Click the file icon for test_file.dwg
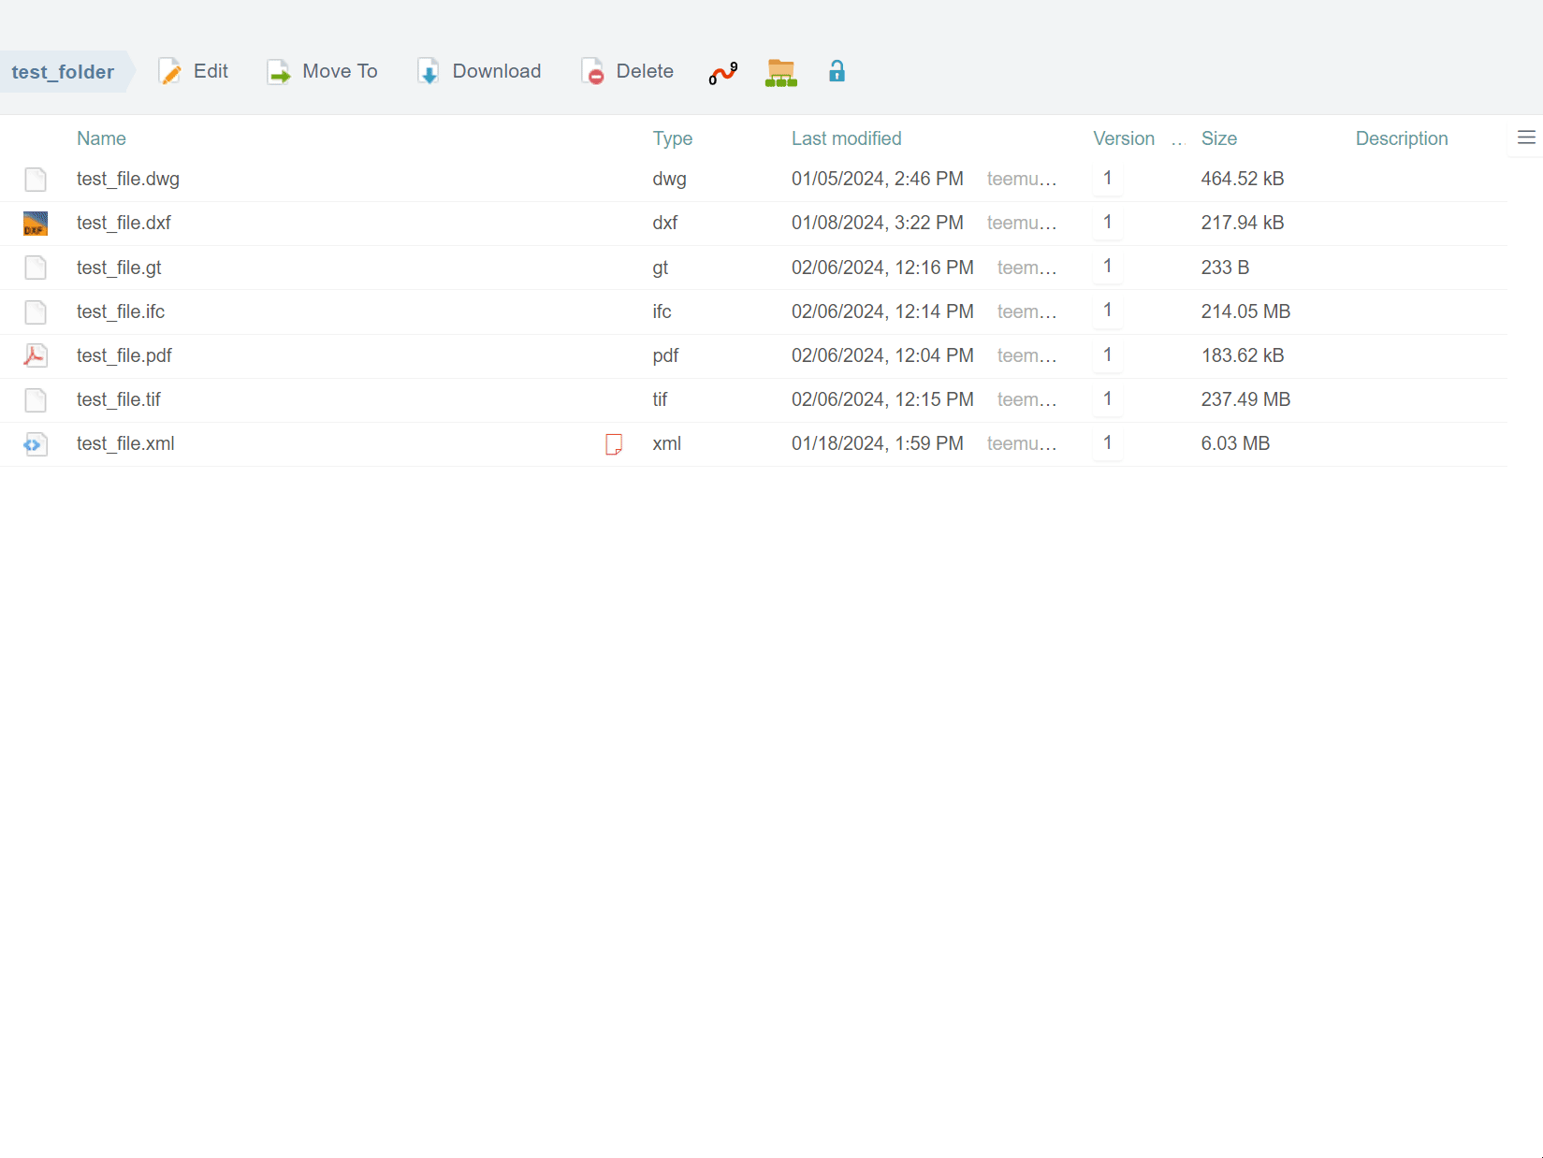 pos(36,179)
